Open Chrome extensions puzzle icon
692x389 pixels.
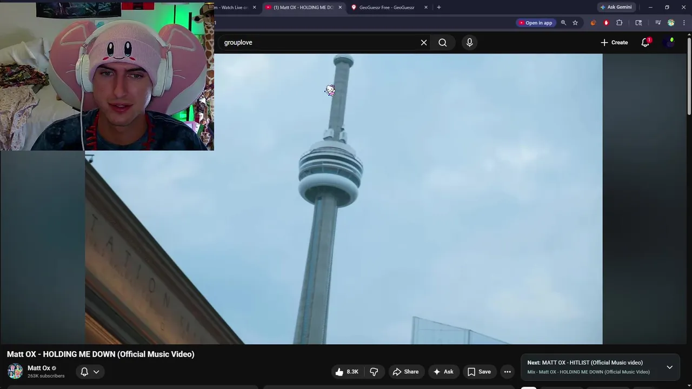[620, 23]
